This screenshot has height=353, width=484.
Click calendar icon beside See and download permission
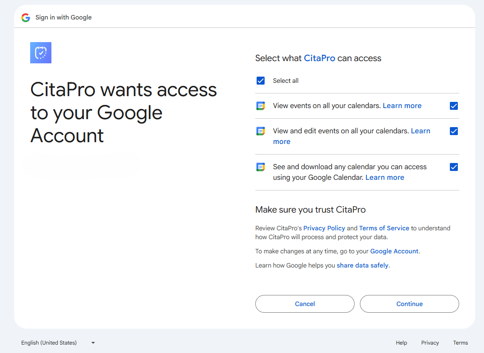click(x=261, y=167)
